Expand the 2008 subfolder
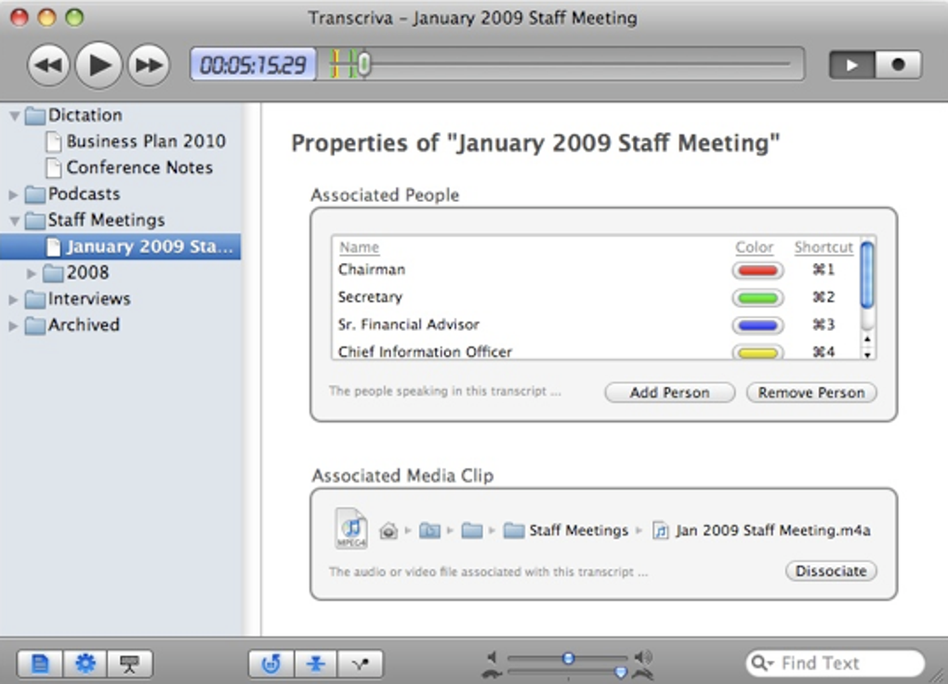 coord(32,273)
